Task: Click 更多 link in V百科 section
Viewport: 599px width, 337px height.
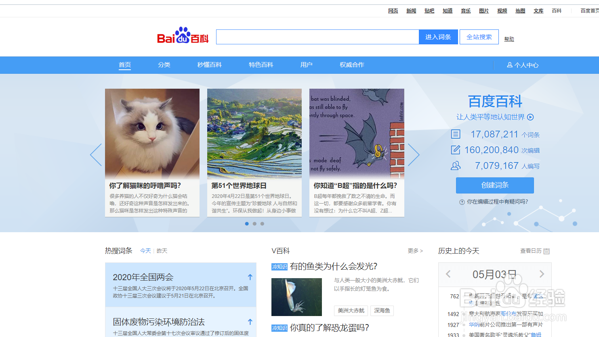Action: coord(415,251)
